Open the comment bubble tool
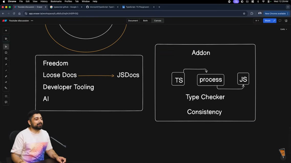The image size is (291, 163). click(x=6, y=102)
